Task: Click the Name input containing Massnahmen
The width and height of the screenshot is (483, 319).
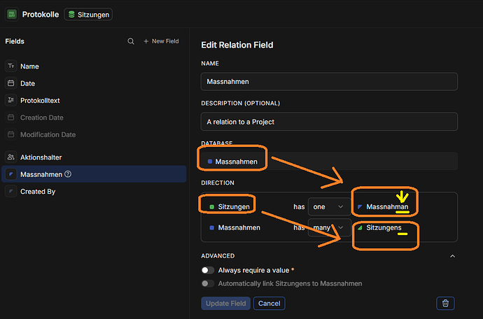Action: (329, 82)
